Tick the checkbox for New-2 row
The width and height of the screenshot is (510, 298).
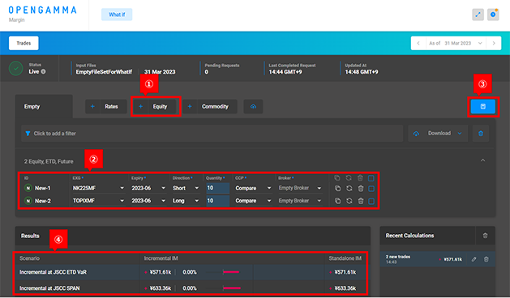(371, 201)
